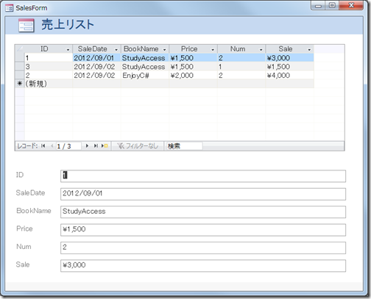This screenshot has height=299, width=371.
Task: Click Num cell of row ID 3
Action: [x=241, y=66]
